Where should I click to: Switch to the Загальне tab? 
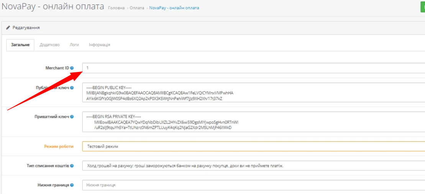click(20, 45)
